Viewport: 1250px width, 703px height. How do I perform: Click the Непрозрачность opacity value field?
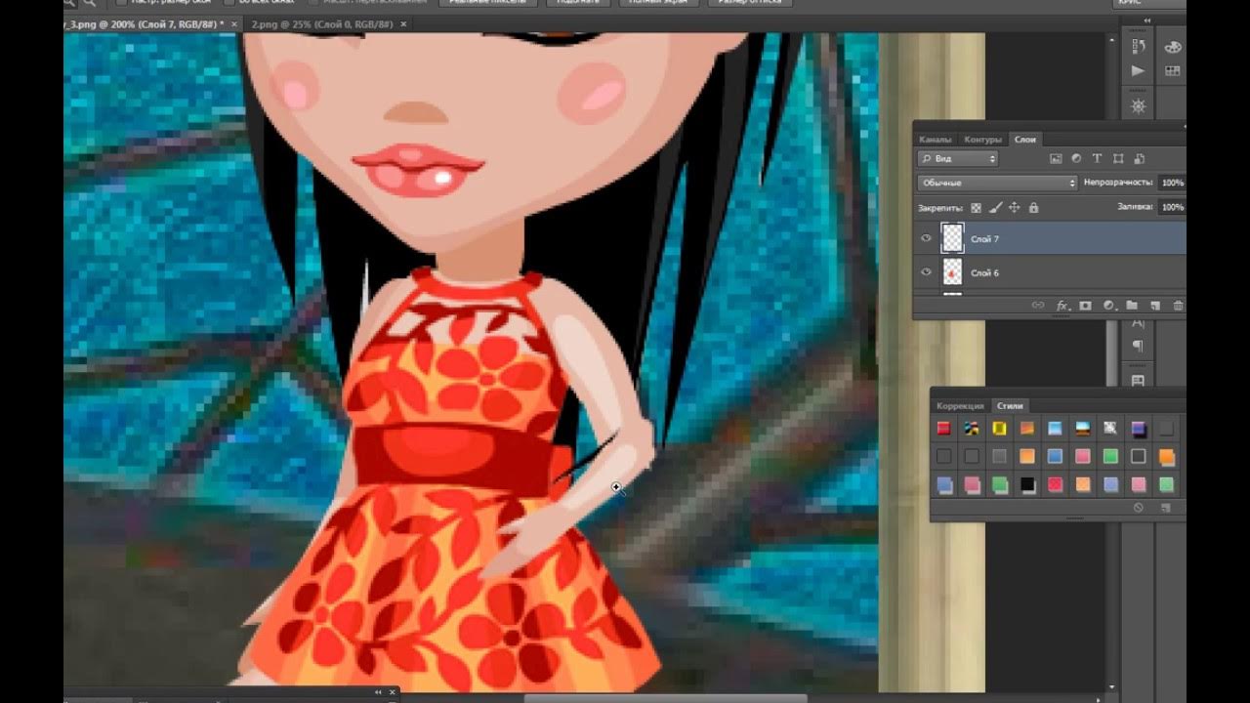(1172, 183)
